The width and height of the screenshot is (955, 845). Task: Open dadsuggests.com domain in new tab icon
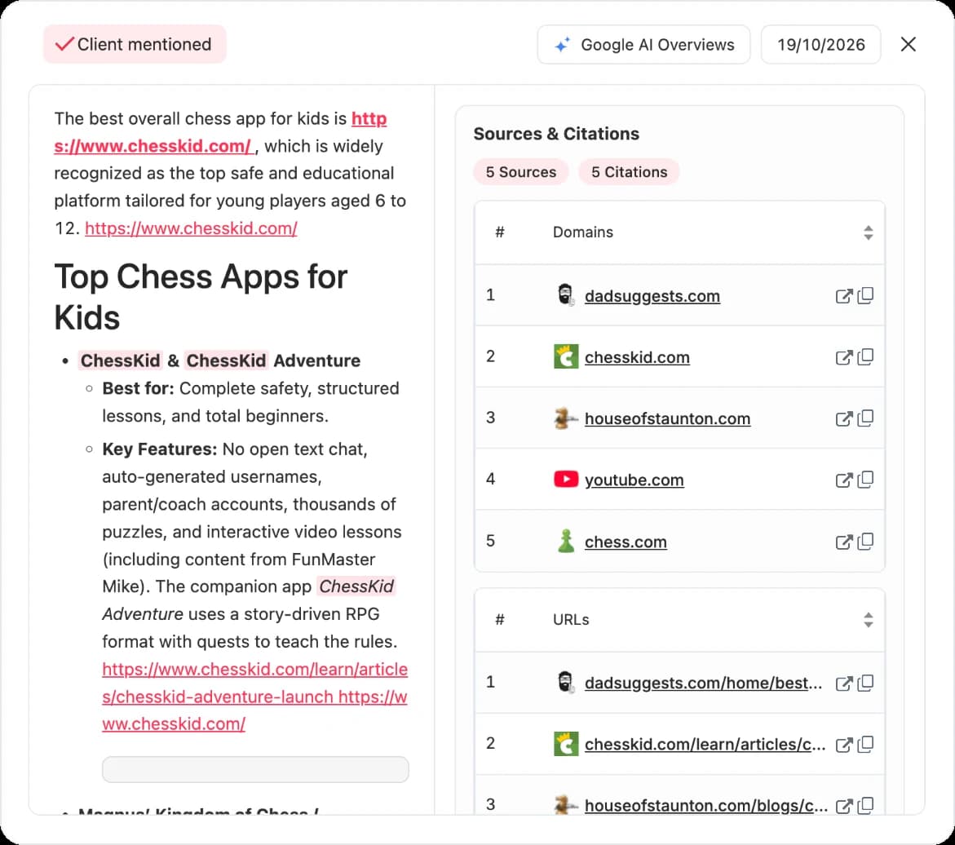[843, 296]
